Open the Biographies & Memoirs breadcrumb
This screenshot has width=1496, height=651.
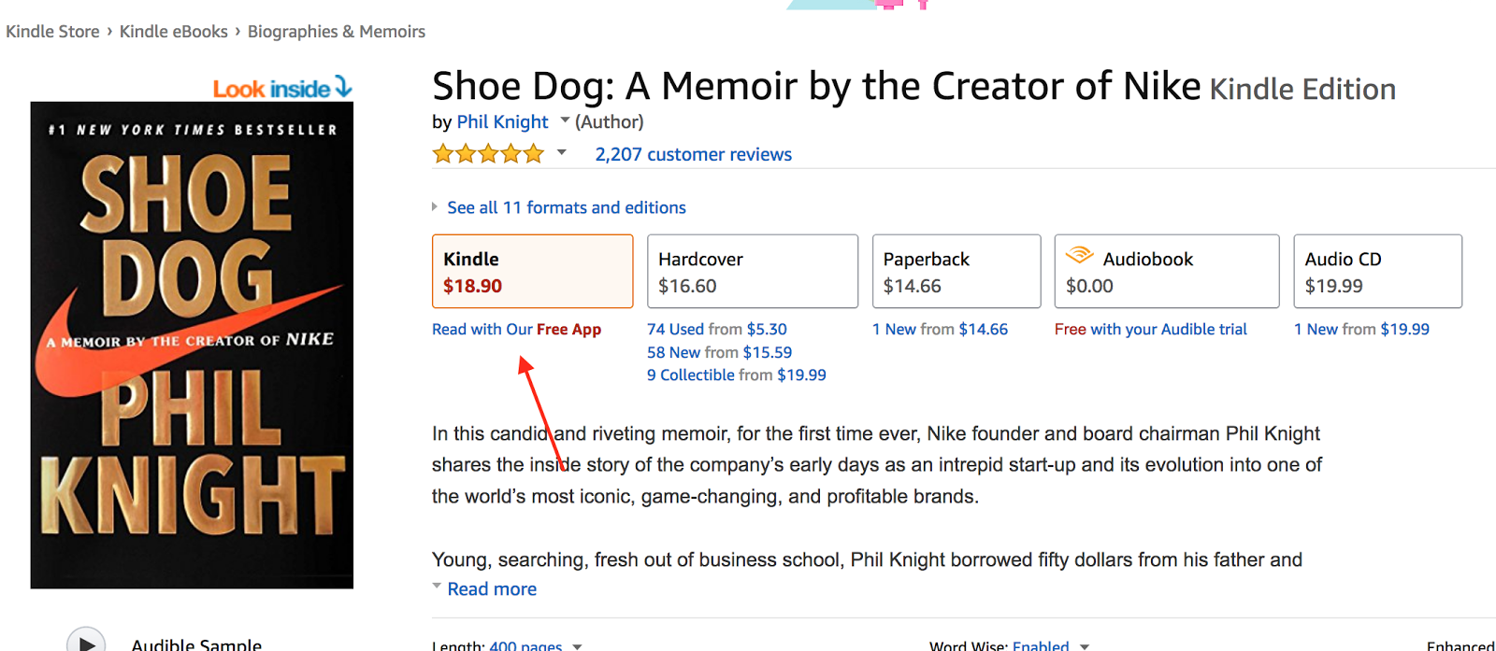(336, 32)
